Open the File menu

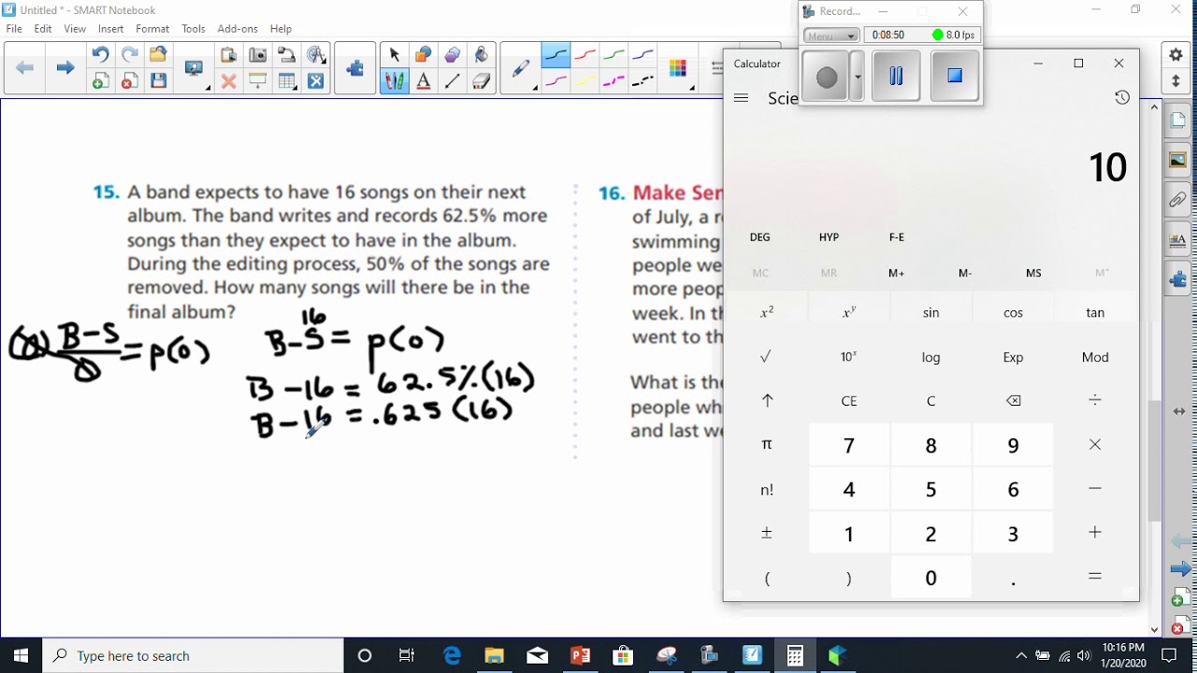pyautogui.click(x=14, y=29)
